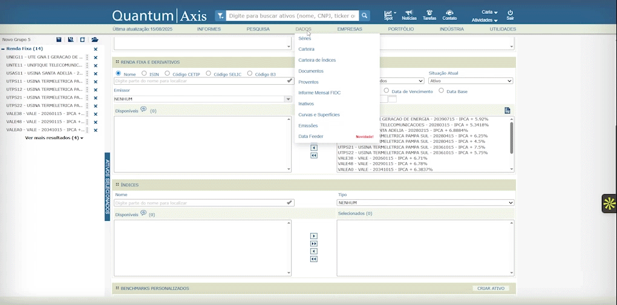The image size is (617, 305).
Task: Click the magnifier search button
Action: click(364, 16)
